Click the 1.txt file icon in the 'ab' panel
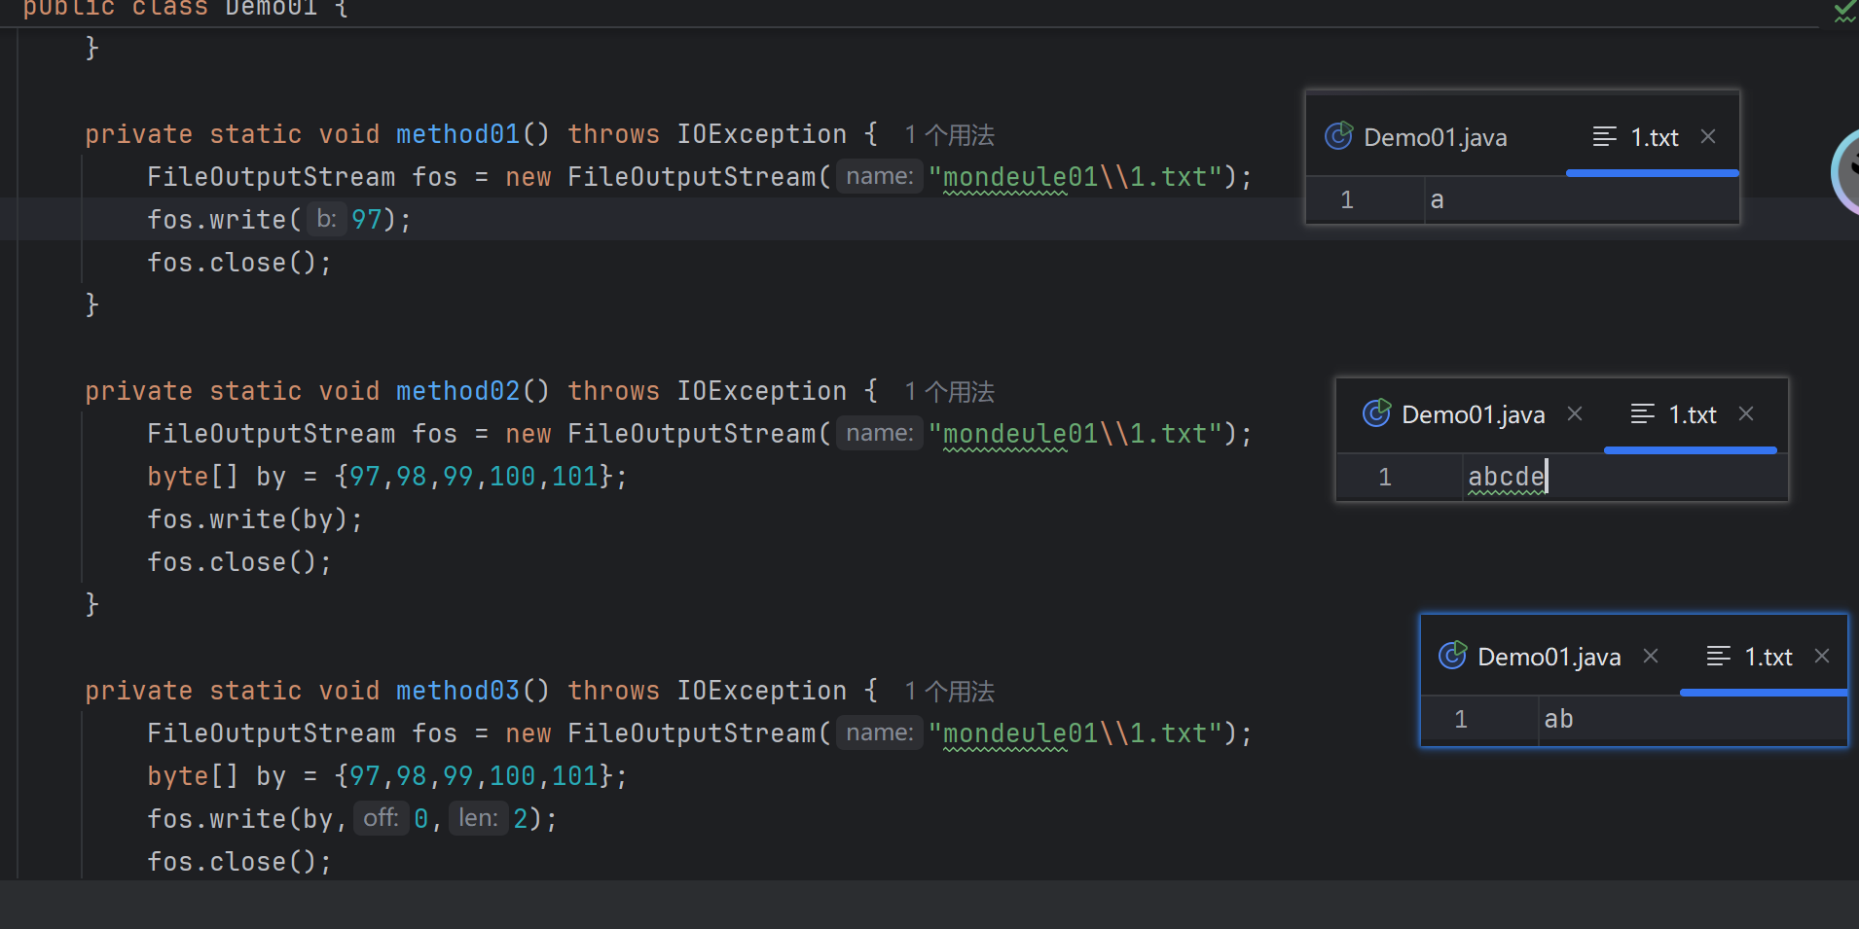Viewport: 1859px width, 929px height. [x=1718, y=657]
